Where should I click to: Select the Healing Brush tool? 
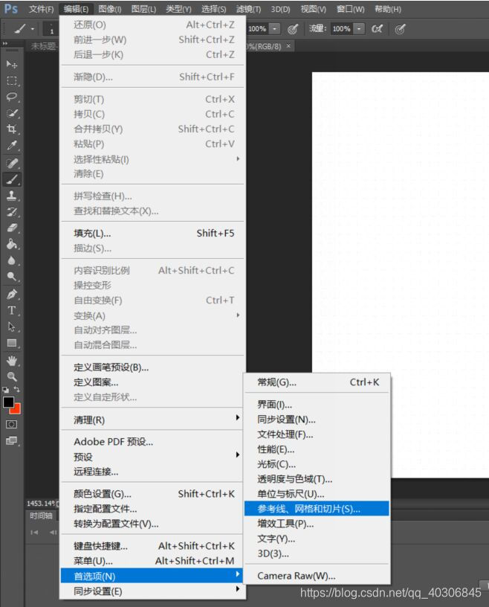click(x=12, y=163)
